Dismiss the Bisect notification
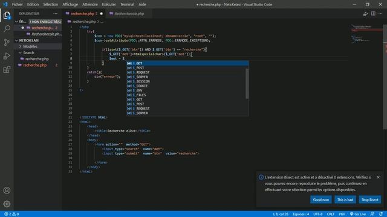Viewport: 387px width, 217px height. tap(378, 177)
